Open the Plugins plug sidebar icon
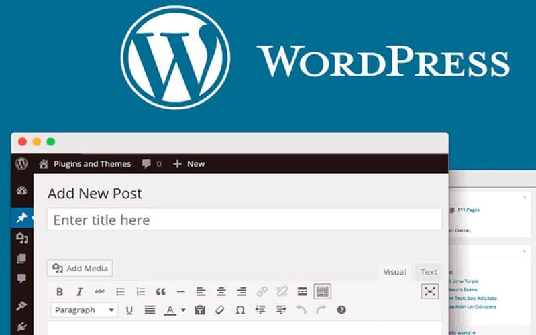Viewport: 536px width, 335px height. point(22,326)
